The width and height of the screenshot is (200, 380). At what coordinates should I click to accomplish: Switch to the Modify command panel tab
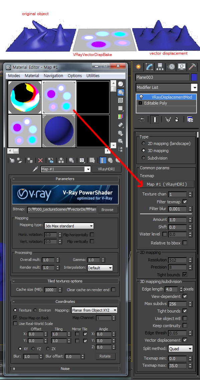click(149, 66)
